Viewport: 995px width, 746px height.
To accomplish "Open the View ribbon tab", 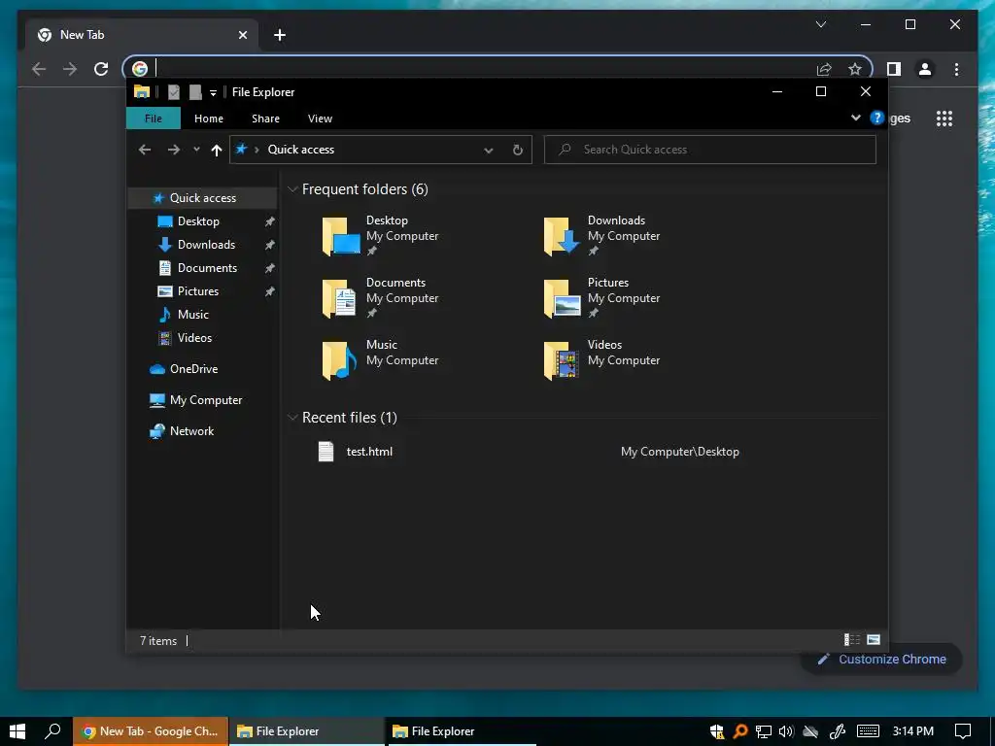I will 320,119.
